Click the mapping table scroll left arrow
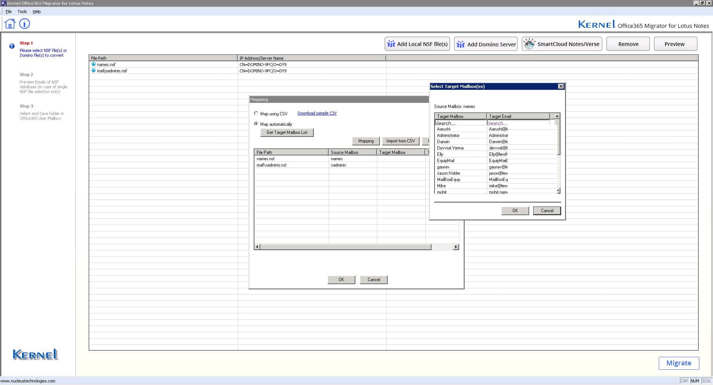This screenshot has width=713, height=385. (257, 247)
